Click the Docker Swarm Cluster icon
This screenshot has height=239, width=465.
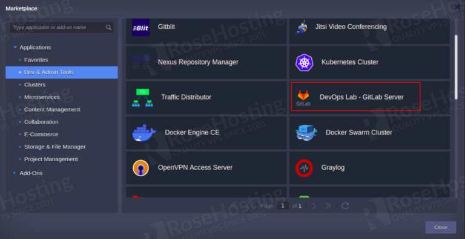[306, 133]
